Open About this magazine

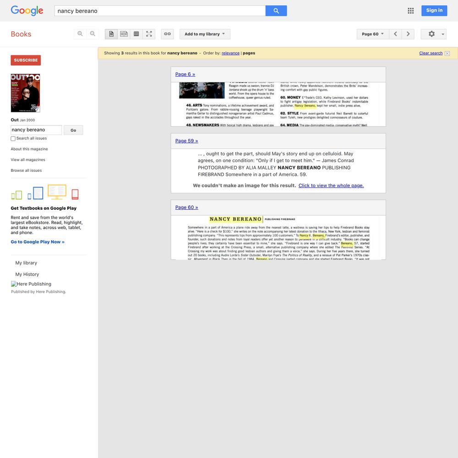pos(29,149)
